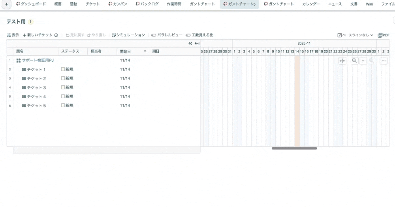Click the 新しいチケット plus icon
The image size is (395, 207).
click(x=24, y=35)
